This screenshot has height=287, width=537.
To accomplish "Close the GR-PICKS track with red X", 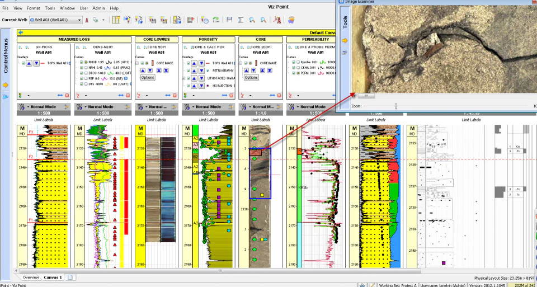I will point(67,96).
